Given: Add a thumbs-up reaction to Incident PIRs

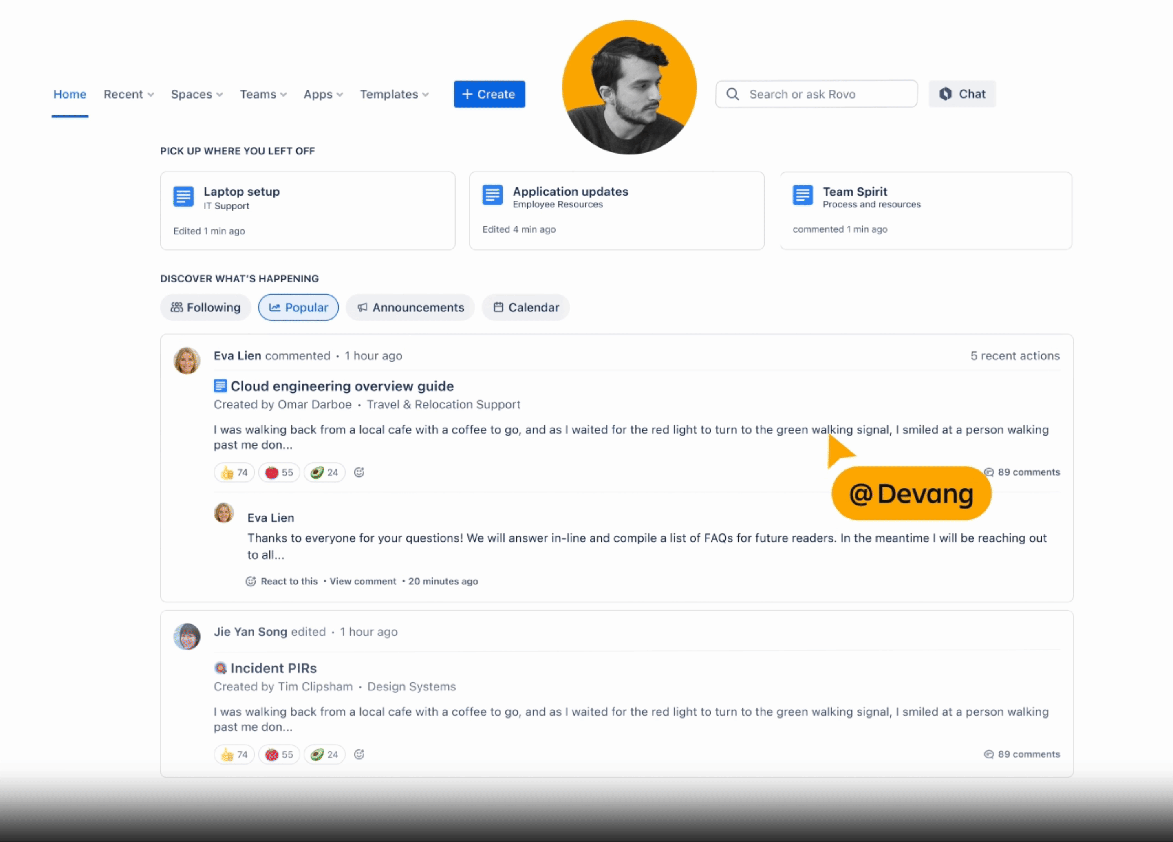Looking at the screenshot, I should tap(233, 754).
